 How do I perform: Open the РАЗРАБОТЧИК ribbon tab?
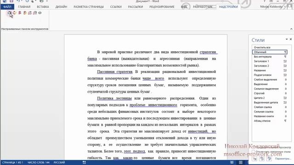pos(203,7)
